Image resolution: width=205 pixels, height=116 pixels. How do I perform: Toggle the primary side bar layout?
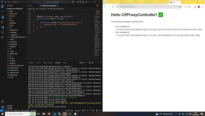[80, 2]
